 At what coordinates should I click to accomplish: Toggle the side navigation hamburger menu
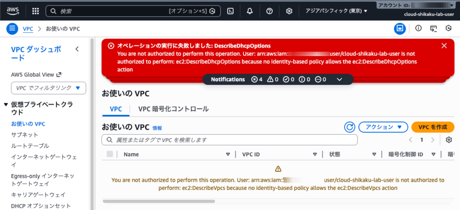[x=12, y=29]
